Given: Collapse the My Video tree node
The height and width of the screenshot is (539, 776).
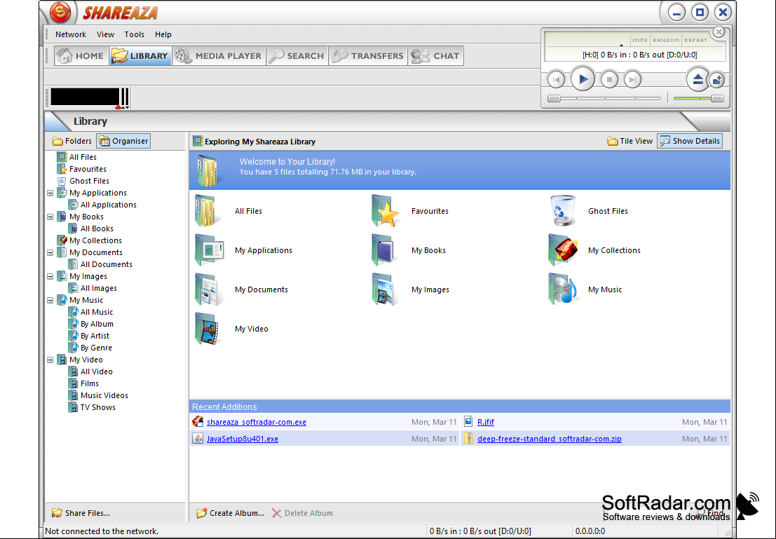Looking at the screenshot, I should coord(50,360).
